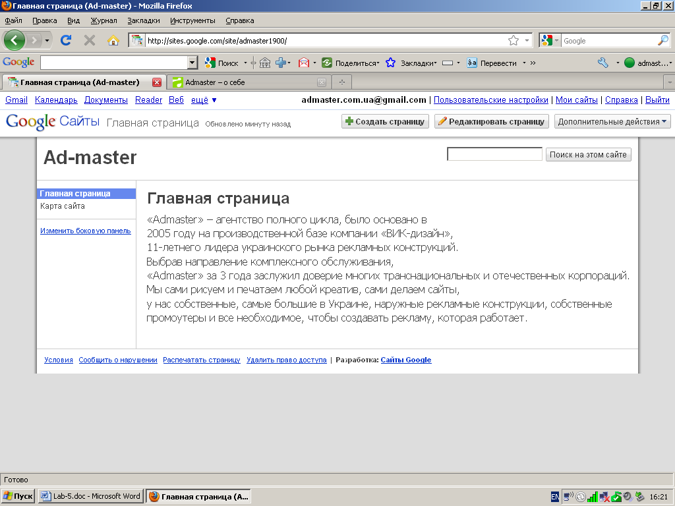The width and height of the screenshot is (675, 506).
Task: Click the pencil Редактировать страницу button
Action: [x=492, y=121]
